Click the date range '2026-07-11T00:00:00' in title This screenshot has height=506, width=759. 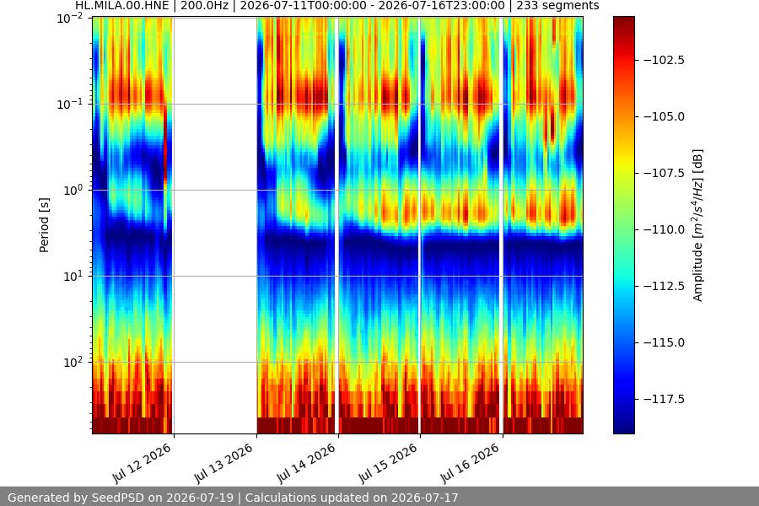click(x=303, y=6)
